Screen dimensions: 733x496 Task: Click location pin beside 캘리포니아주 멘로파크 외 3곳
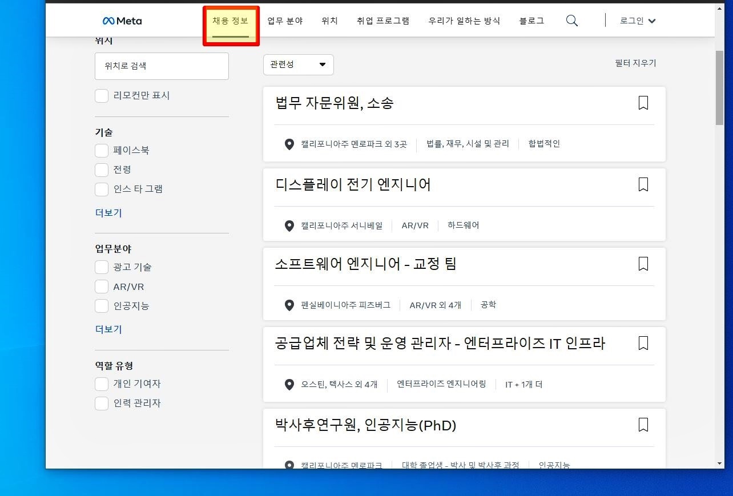coord(289,144)
